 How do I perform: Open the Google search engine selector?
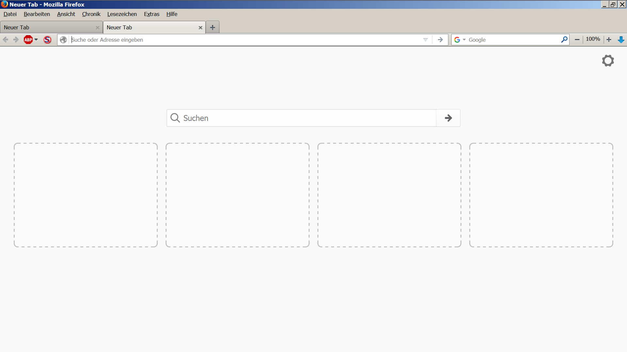click(x=459, y=40)
